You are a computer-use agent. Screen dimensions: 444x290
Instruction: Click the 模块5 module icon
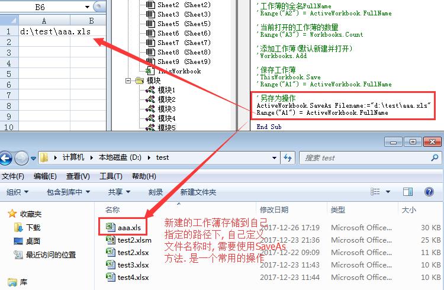pos(150,127)
